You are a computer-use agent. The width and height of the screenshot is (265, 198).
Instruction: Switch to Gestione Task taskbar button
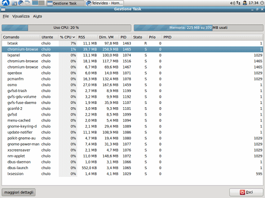tap(65, 3)
